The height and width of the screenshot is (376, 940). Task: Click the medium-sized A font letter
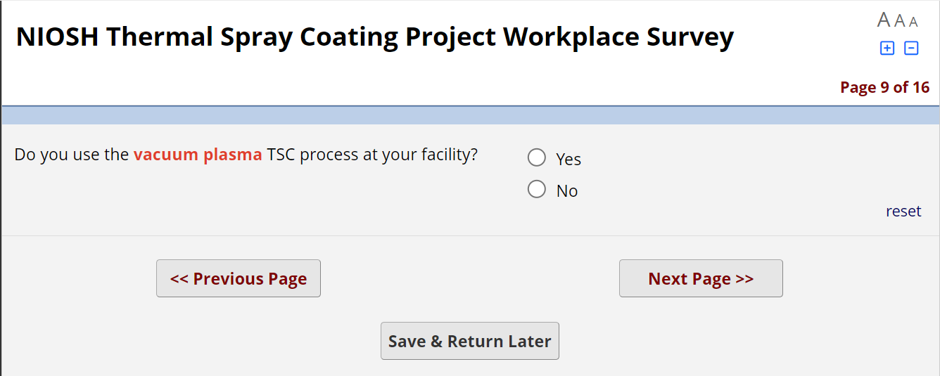pyautogui.click(x=900, y=21)
